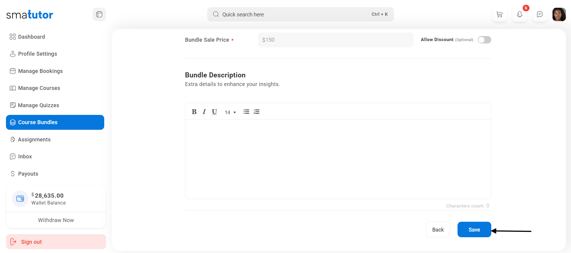Open the user profile avatar menu

coord(559,14)
